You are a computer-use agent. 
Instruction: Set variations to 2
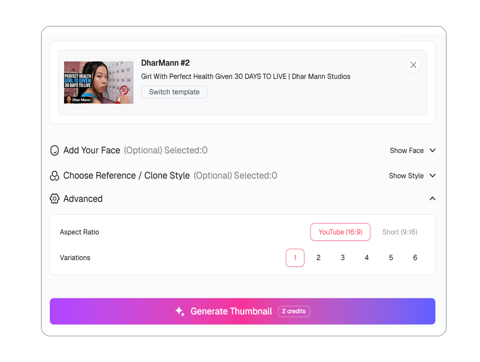[x=318, y=258]
